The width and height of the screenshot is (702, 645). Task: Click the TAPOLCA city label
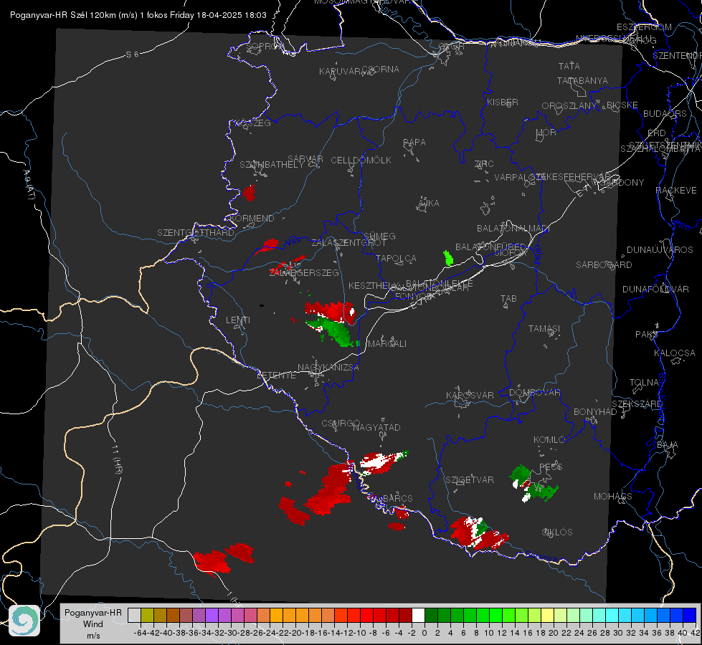[396, 259]
